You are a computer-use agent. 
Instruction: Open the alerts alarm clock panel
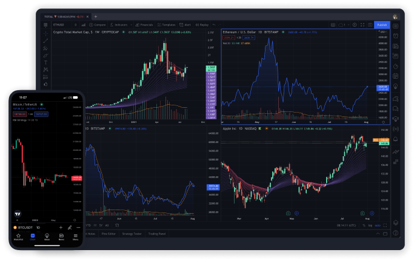pyautogui.click(x=396, y=36)
